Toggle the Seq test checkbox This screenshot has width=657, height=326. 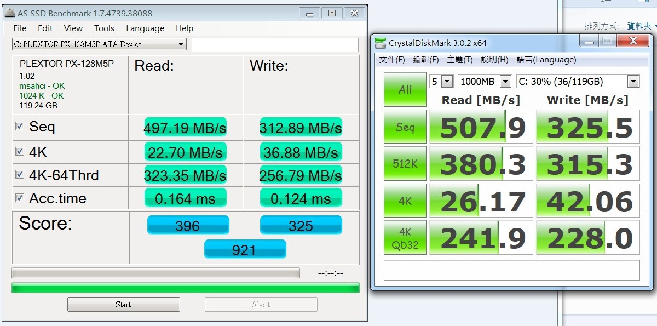pos(20,127)
